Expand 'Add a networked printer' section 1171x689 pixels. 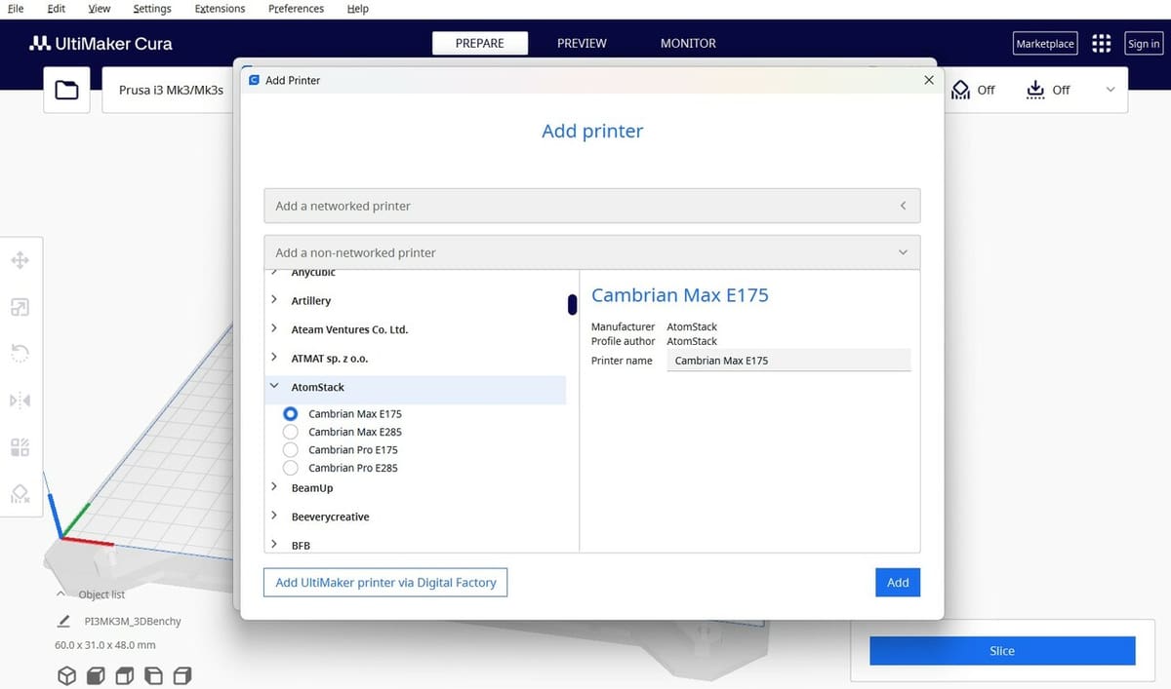[591, 206]
